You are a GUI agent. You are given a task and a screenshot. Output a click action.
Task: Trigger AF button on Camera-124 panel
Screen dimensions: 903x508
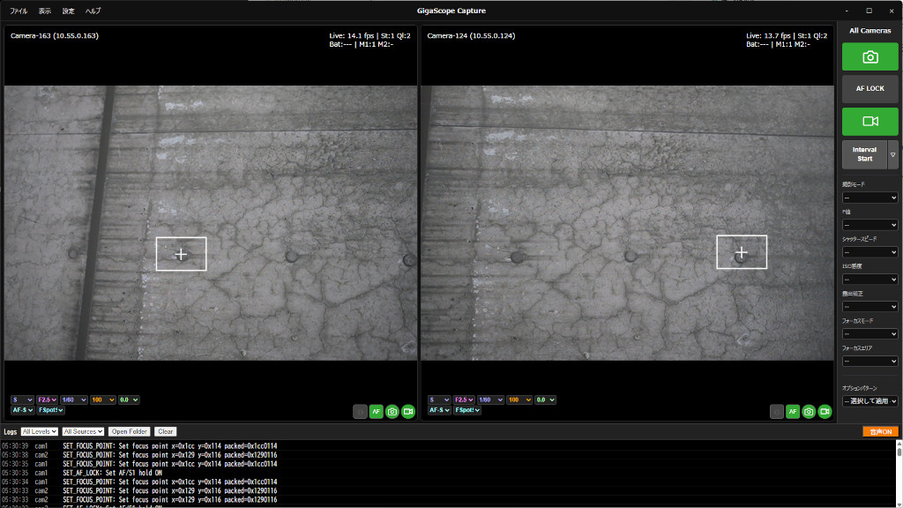793,411
